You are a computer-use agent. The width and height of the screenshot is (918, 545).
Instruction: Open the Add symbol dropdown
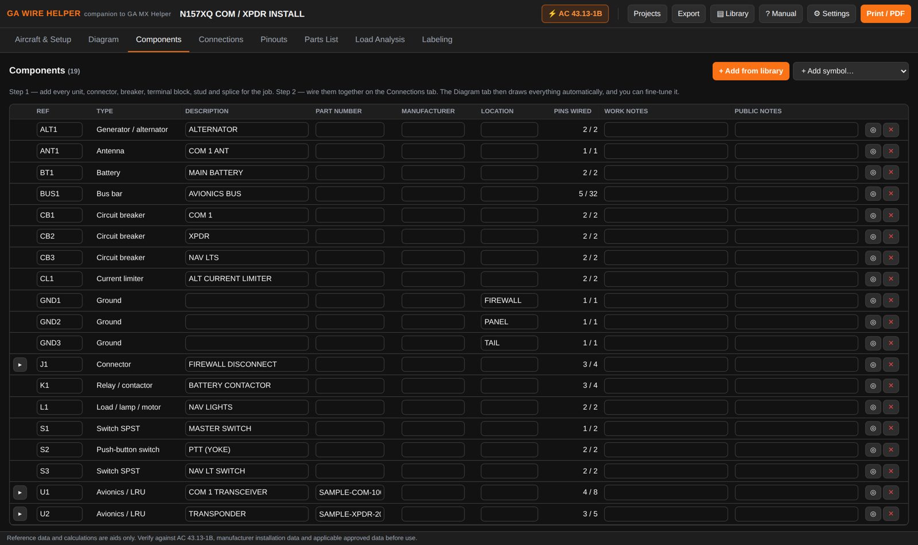[850, 71]
